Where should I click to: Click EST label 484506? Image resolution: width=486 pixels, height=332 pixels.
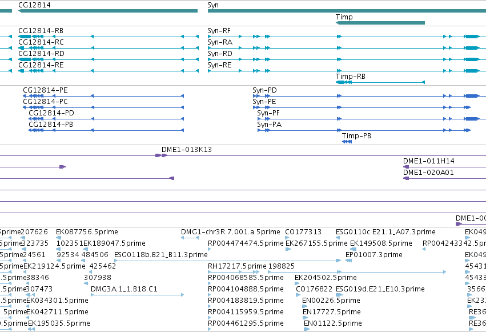(95, 255)
